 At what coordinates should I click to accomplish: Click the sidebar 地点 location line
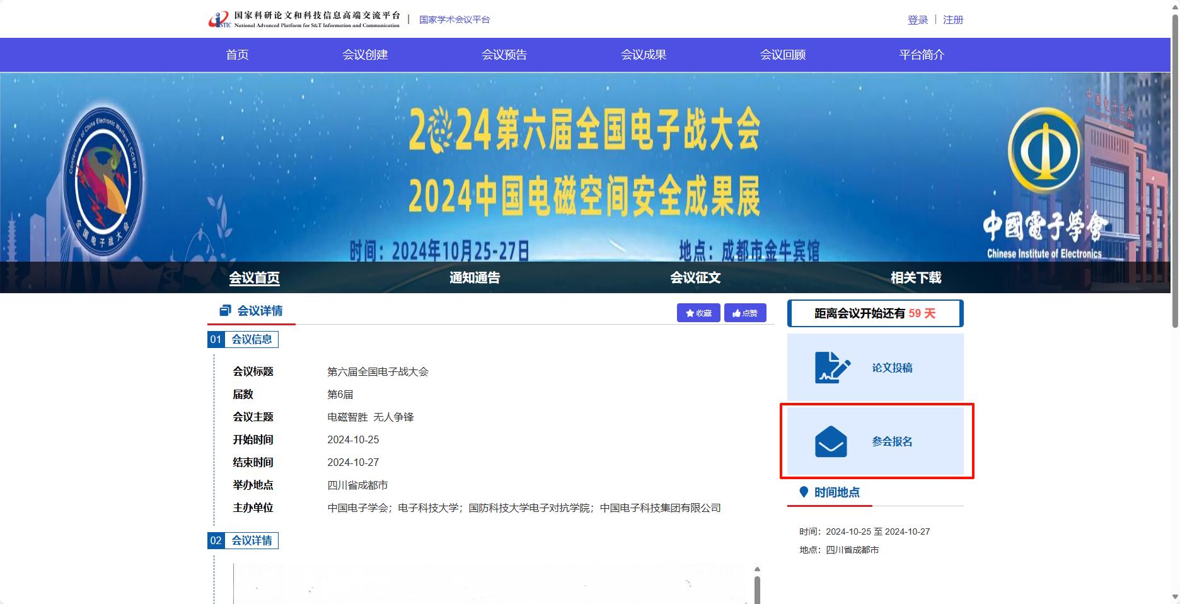[839, 550]
